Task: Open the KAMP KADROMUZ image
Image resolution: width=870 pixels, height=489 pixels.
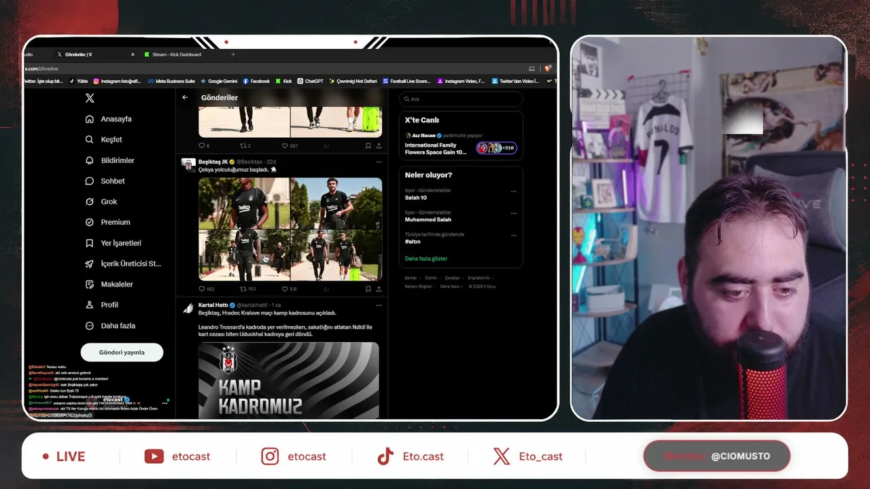Action: (289, 380)
